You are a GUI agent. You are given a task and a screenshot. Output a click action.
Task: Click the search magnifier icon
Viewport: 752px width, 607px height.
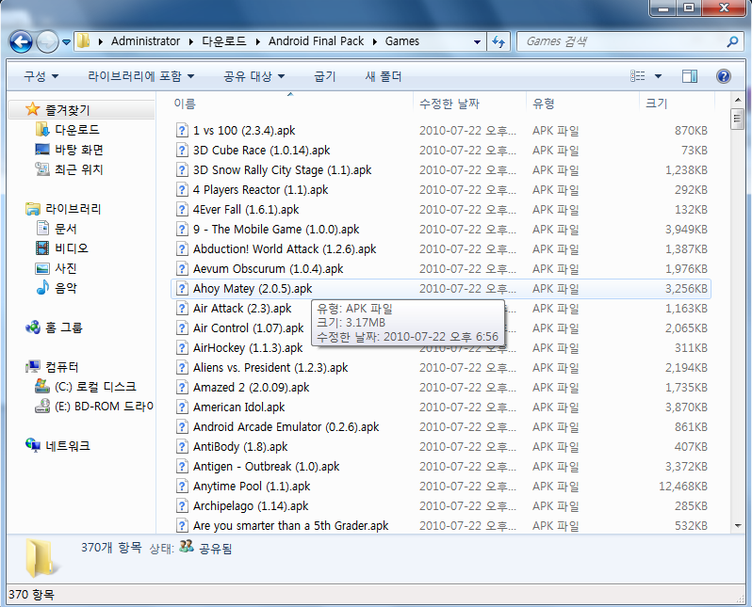tap(732, 41)
